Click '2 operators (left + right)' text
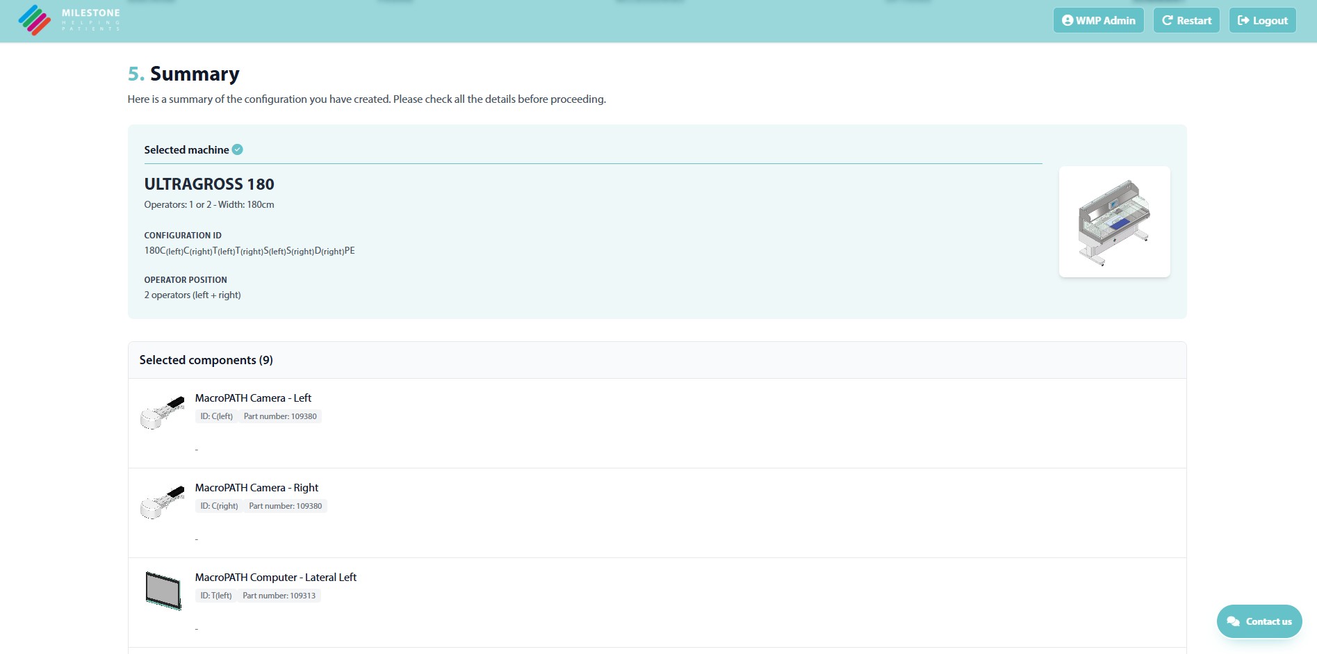Viewport: 1317px width, 654px height. click(x=193, y=295)
